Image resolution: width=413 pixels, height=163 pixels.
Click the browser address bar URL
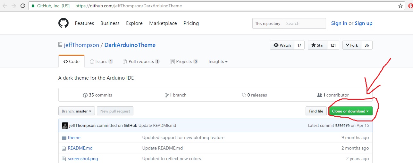(129, 6)
